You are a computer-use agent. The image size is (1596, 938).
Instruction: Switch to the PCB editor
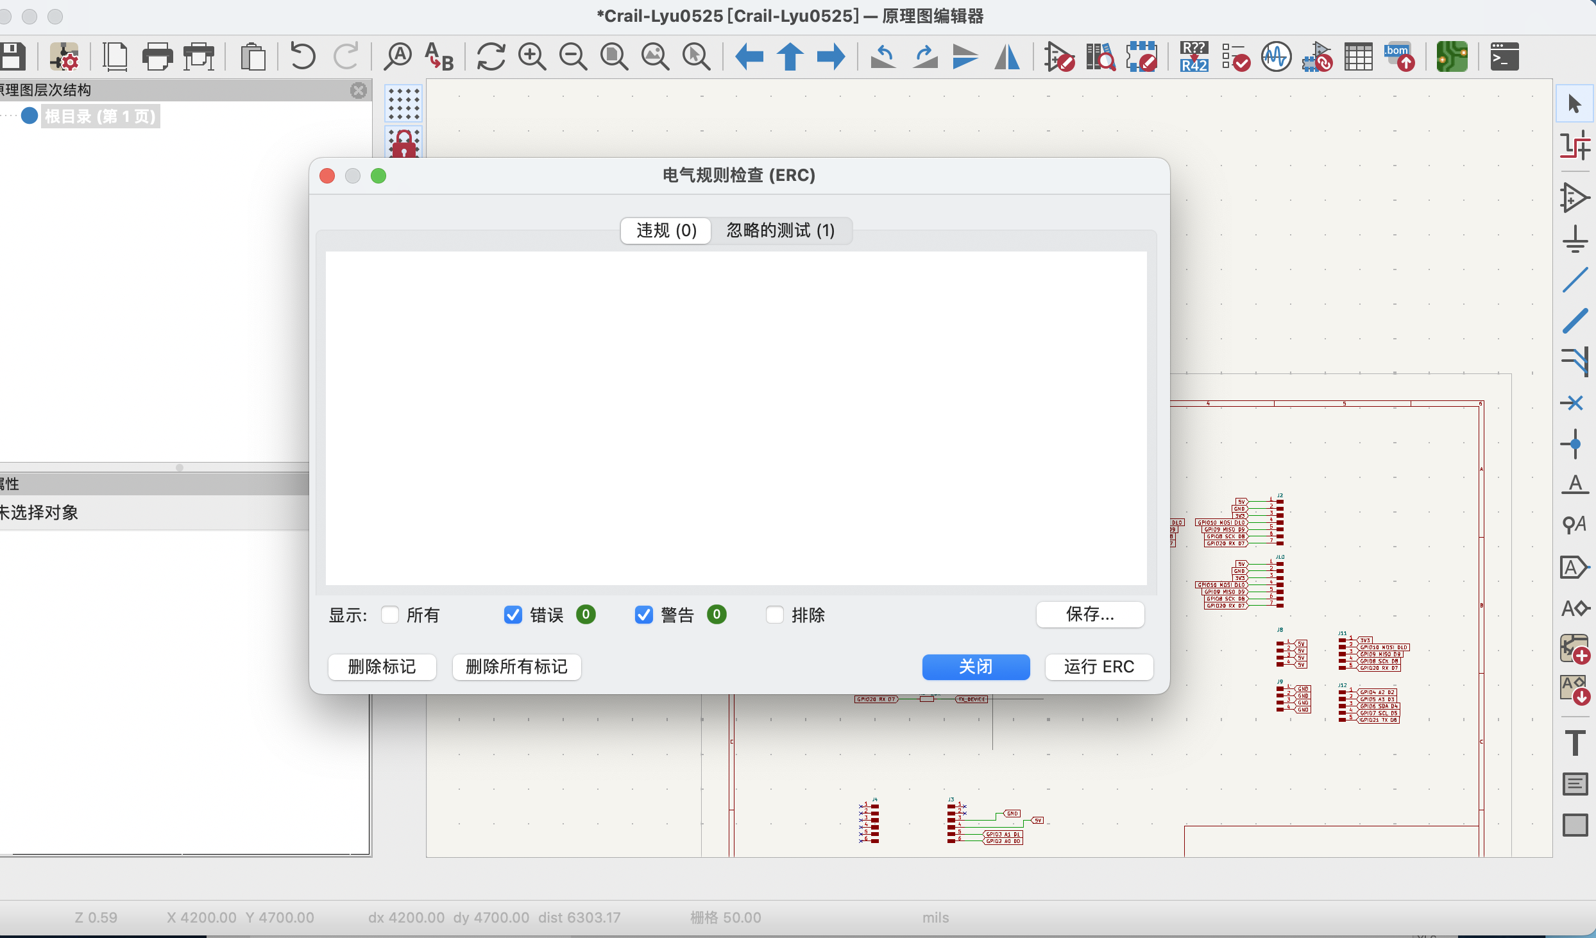point(1452,56)
